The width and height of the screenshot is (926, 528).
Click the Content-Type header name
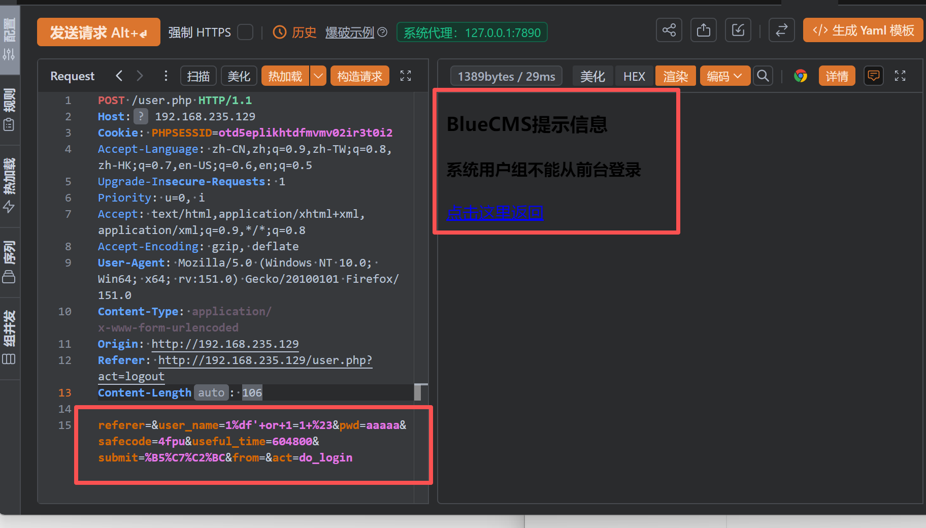[138, 311]
